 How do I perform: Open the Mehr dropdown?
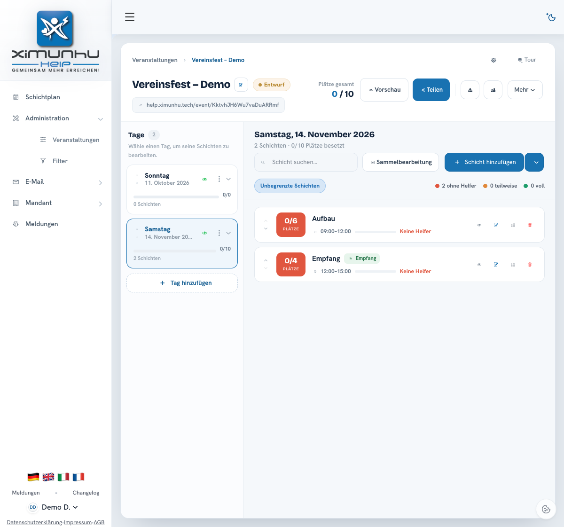525,90
